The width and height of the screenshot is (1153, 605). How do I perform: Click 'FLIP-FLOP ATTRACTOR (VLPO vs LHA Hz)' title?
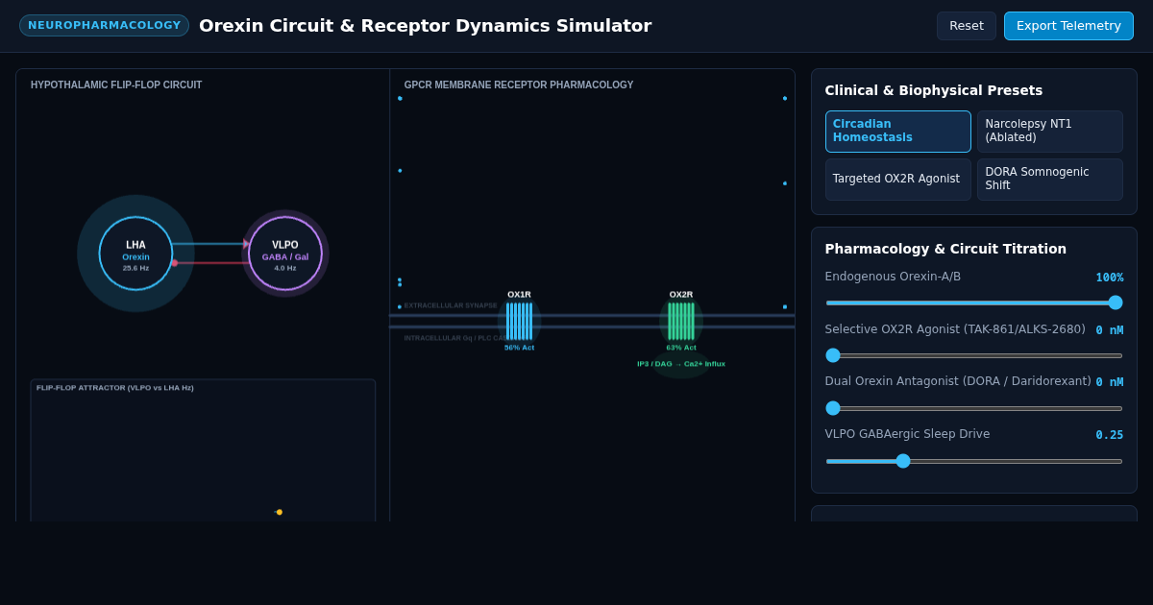pyautogui.click(x=115, y=388)
